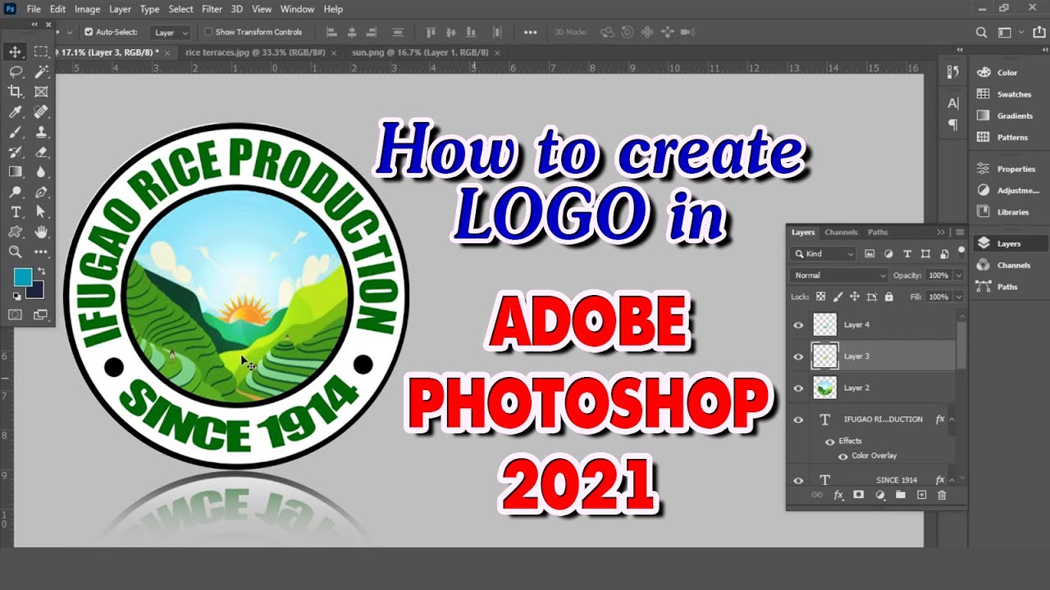Open the Auto-Select Layer dropdown
The image size is (1050, 590).
171,32
